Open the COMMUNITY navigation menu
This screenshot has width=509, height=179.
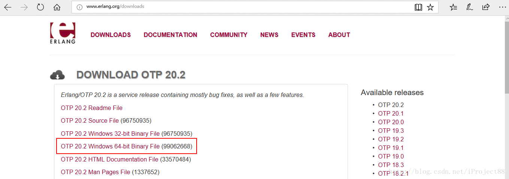point(229,35)
